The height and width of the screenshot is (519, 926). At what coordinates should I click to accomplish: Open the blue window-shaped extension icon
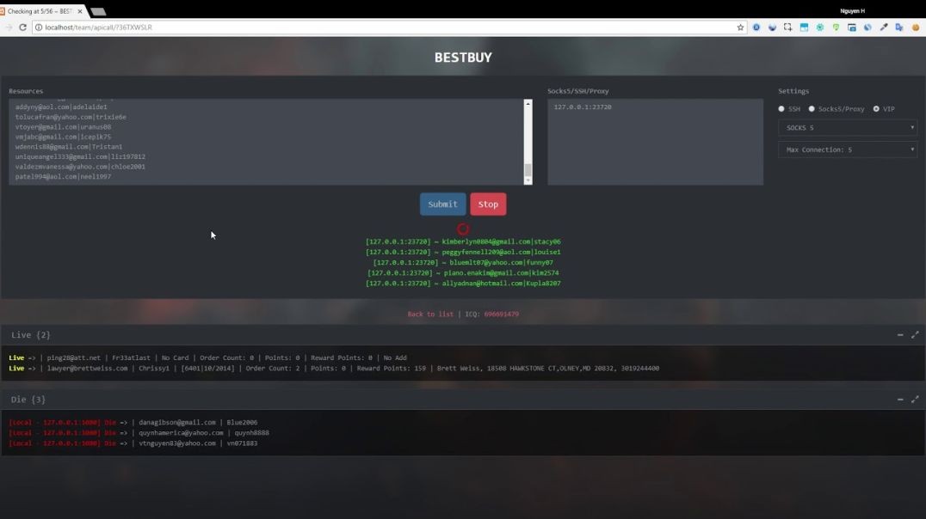(x=804, y=27)
